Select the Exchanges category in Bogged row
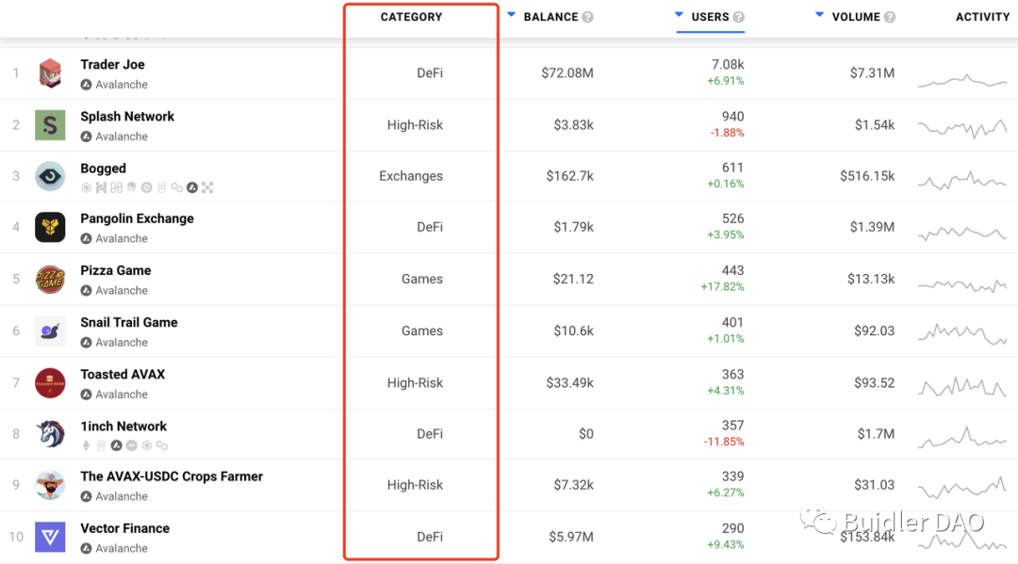1018x564 pixels. click(x=411, y=176)
